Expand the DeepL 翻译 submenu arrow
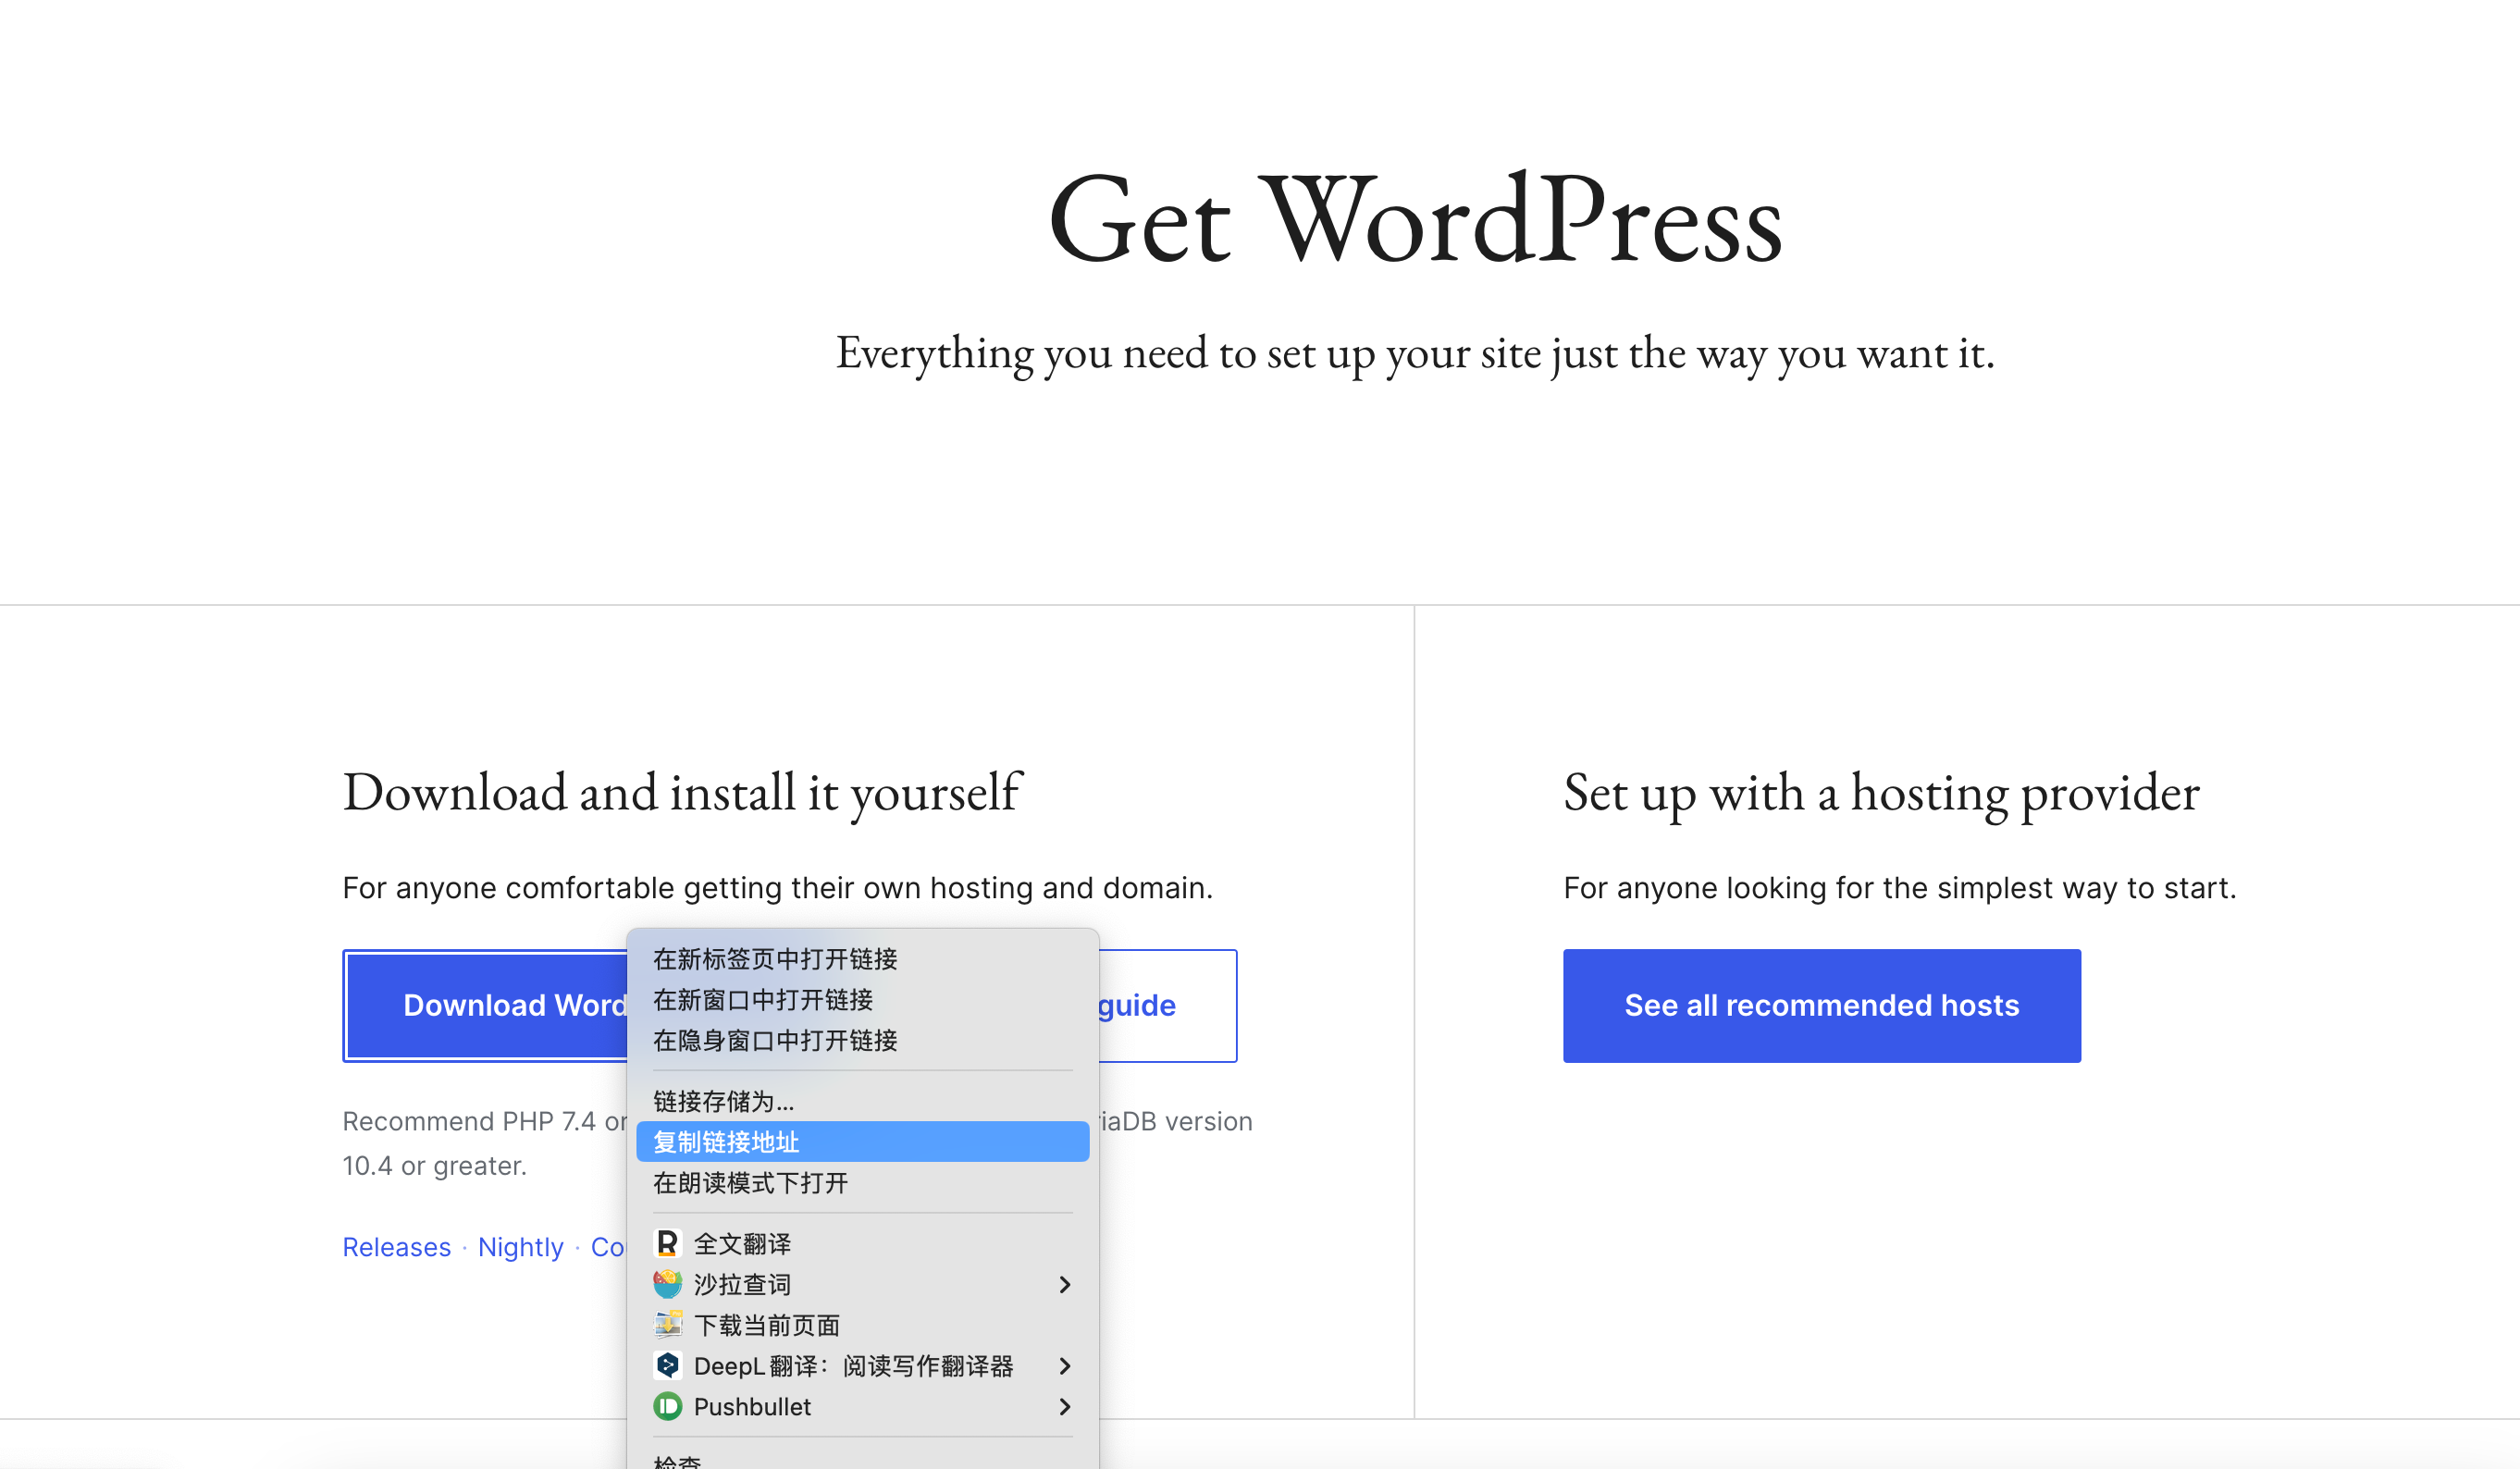Viewport: 2520px width, 1469px height. 1065,1365
